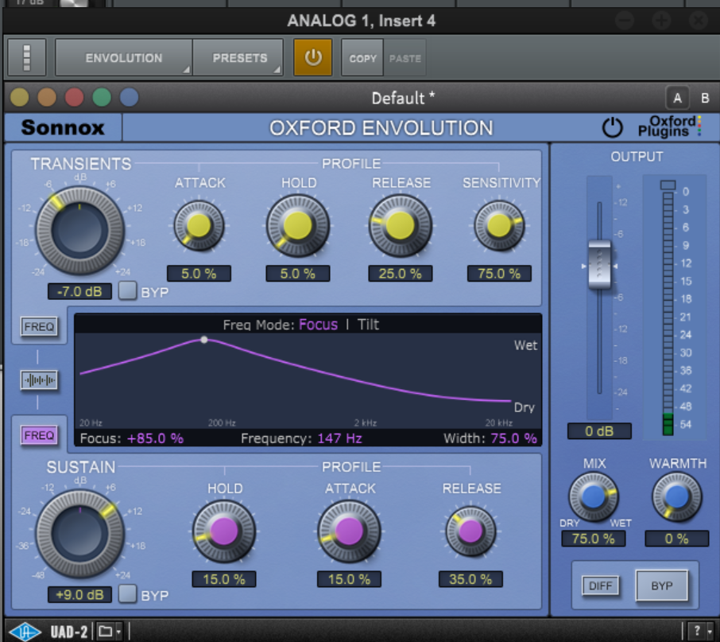Click the Sustain ATTACK knob
The image size is (720, 642).
[x=349, y=531]
